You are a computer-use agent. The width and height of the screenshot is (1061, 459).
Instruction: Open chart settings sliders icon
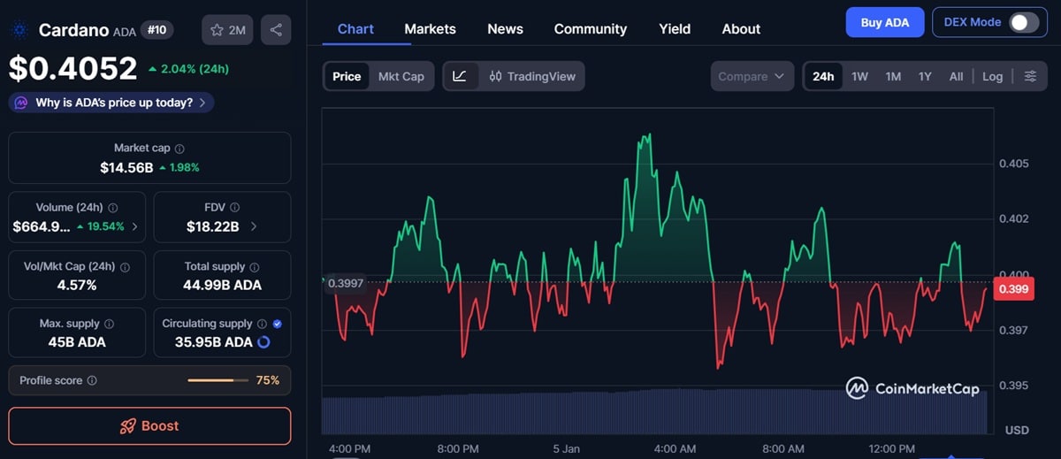coord(1031,76)
